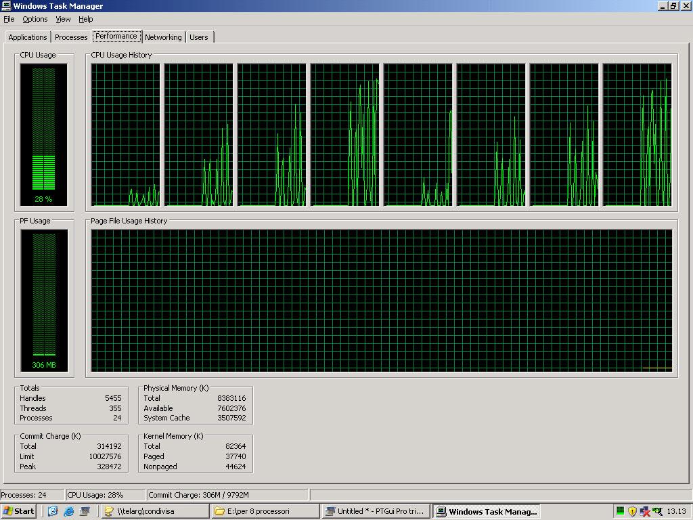Click the first CPU usage history graph
The height and width of the screenshot is (520, 693).
[x=125, y=135]
